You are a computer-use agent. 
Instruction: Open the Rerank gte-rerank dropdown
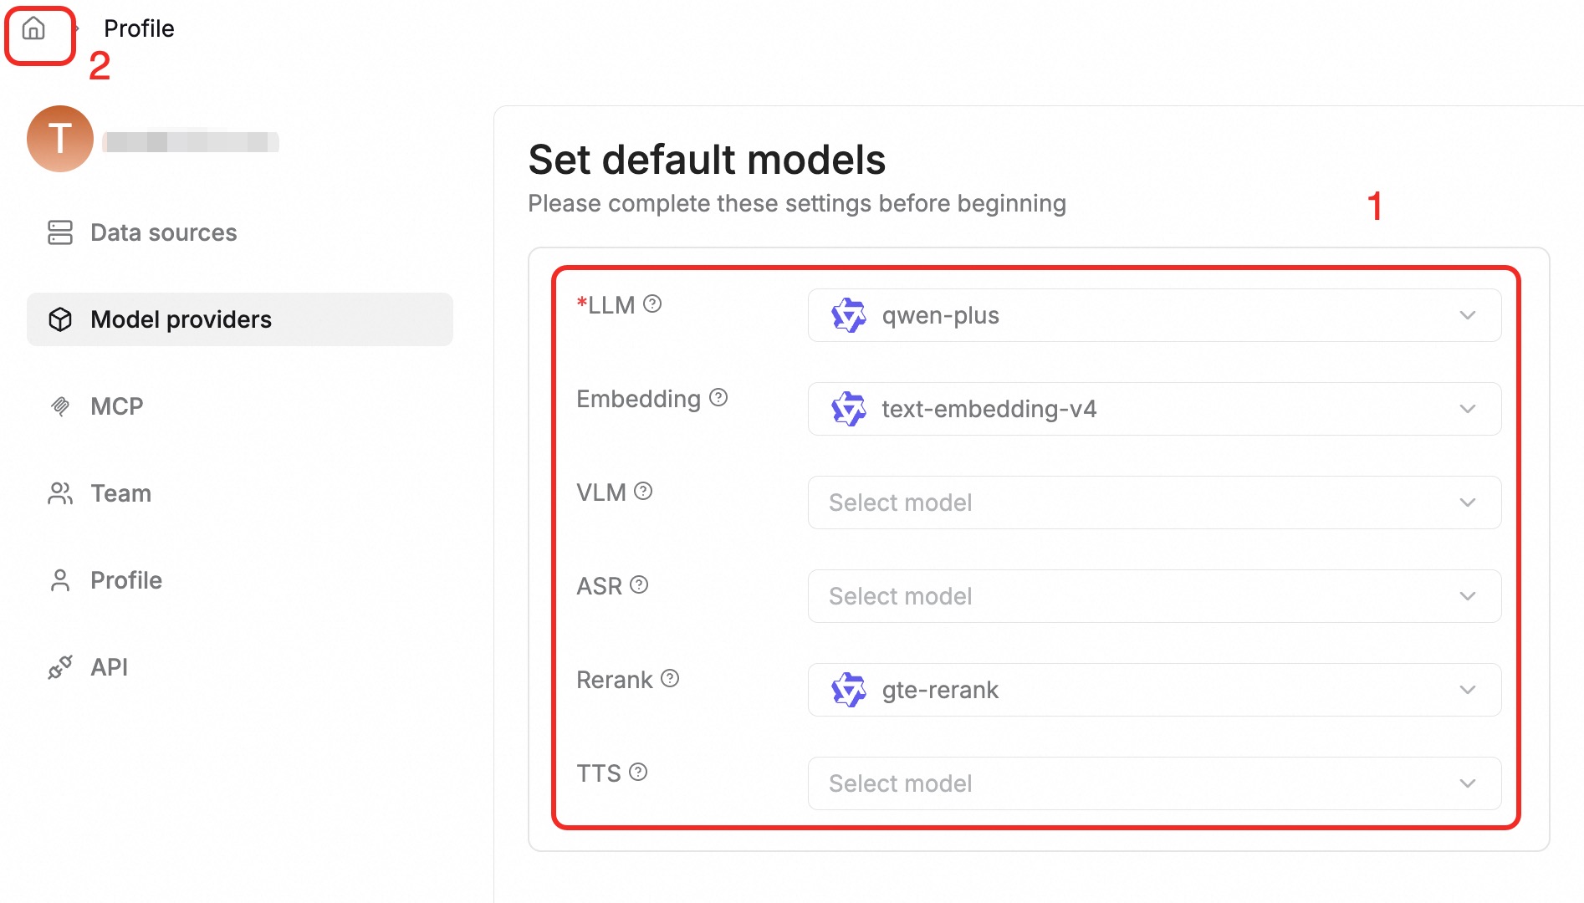coord(1154,690)
